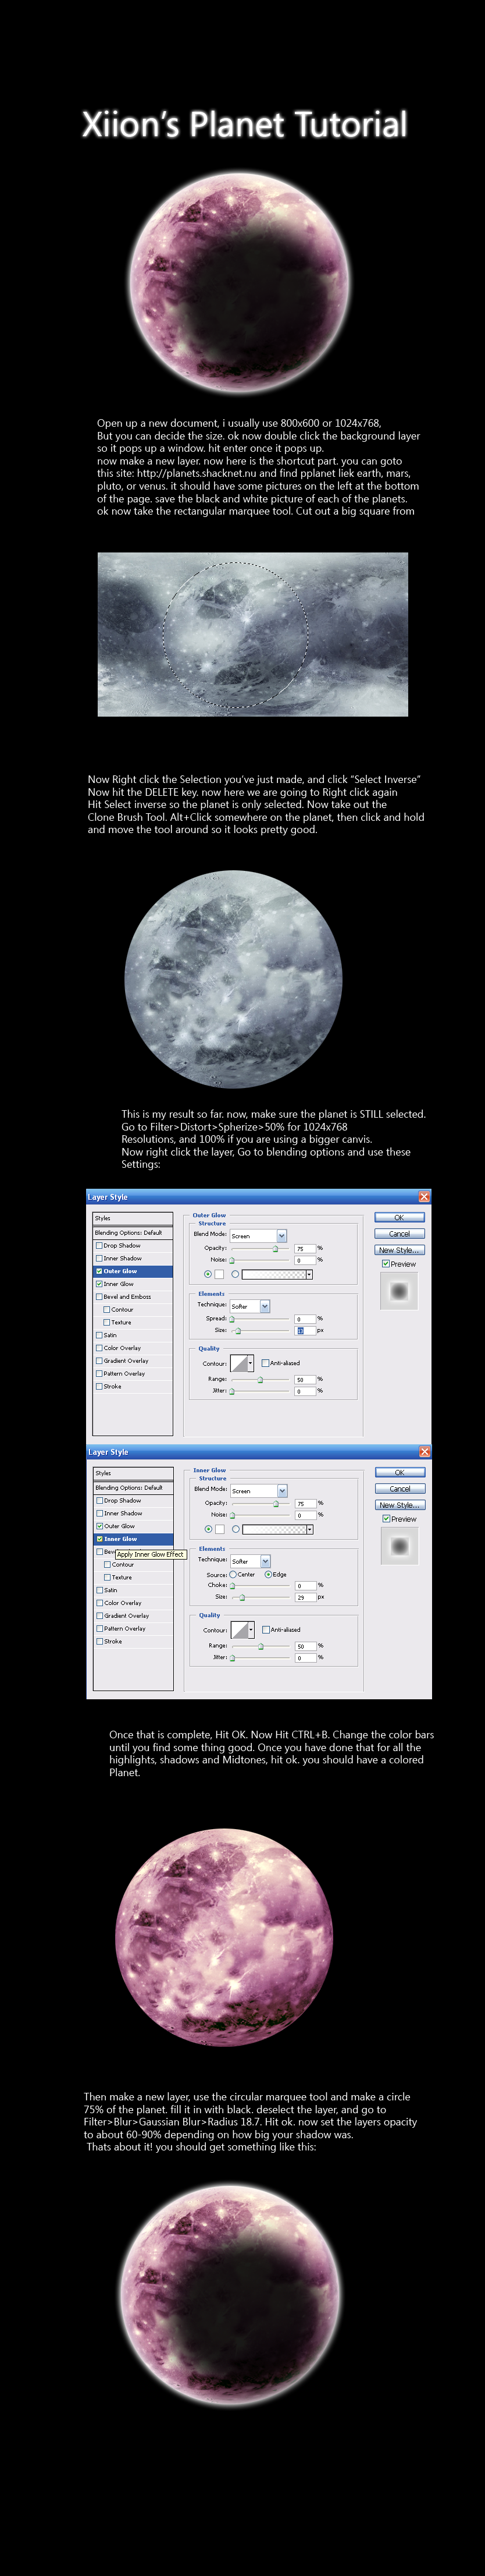Adjust Range slider in the Inner Glow dialog

[x=261, y=1646]
